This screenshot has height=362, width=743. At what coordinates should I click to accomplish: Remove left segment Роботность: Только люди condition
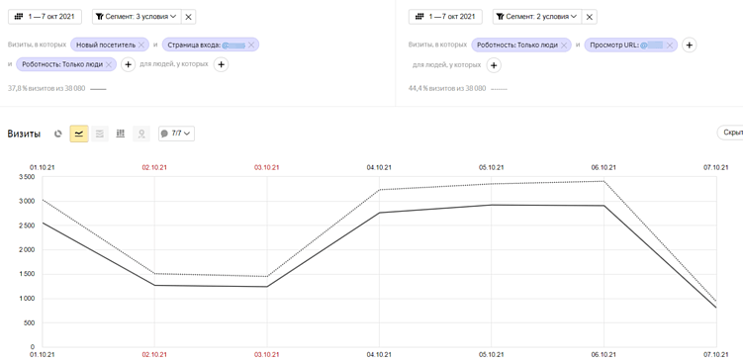[x=109, y=64]
